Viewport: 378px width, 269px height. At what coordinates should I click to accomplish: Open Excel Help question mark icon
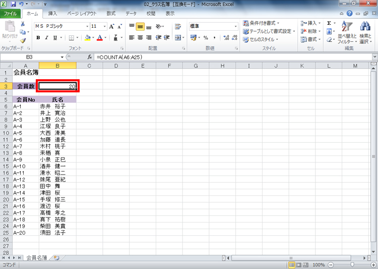pos(349,14)
